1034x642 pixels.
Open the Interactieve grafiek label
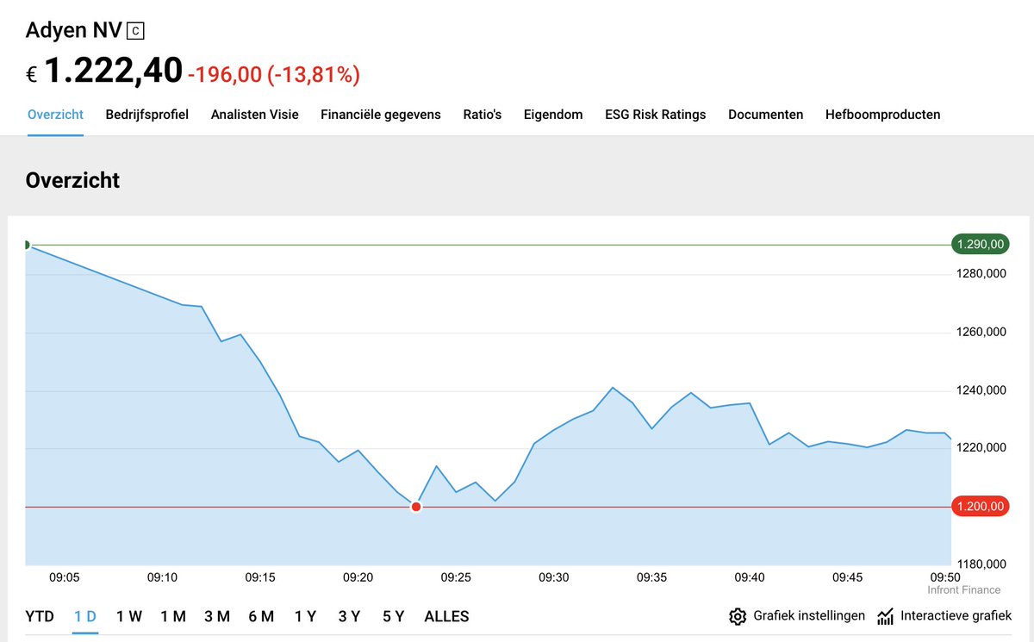click(x=956, y=616)
